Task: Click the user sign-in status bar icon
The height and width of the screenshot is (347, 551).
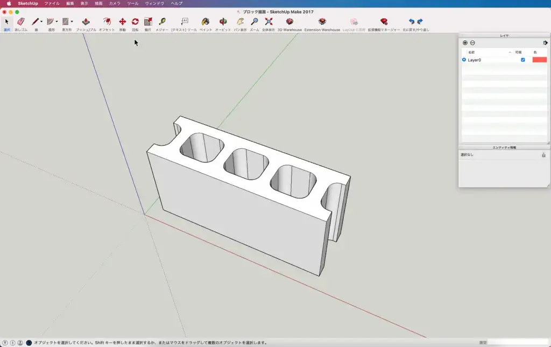Action: click(x=20, y=343)
